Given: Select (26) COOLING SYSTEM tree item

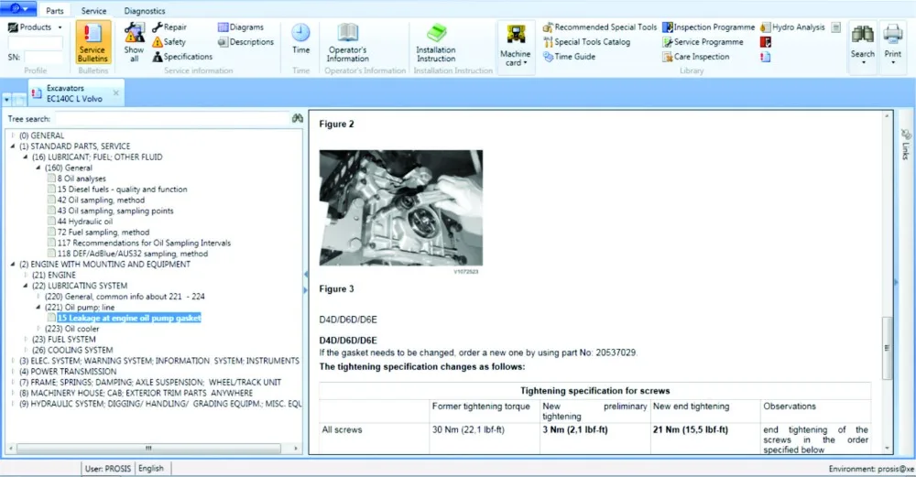Looking at the screenshot, I should click(x=72, y=350).
